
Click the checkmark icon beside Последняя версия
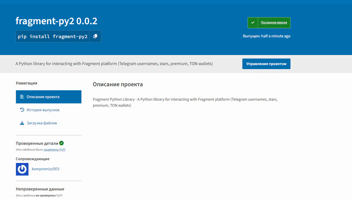[x=253, y=23]
